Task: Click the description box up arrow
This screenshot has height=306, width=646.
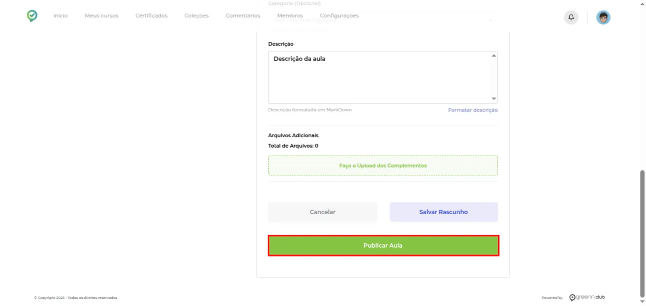Action: (x=494, y=56)
